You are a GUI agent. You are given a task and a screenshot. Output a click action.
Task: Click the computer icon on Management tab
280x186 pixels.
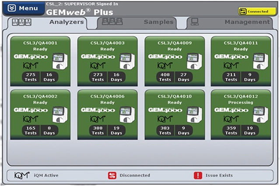click(x=194, y=22)
